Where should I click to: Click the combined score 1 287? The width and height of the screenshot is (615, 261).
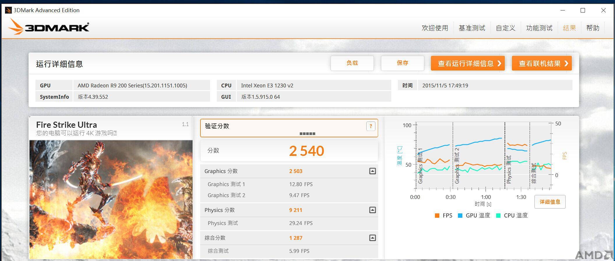click(x=296, y=238)
